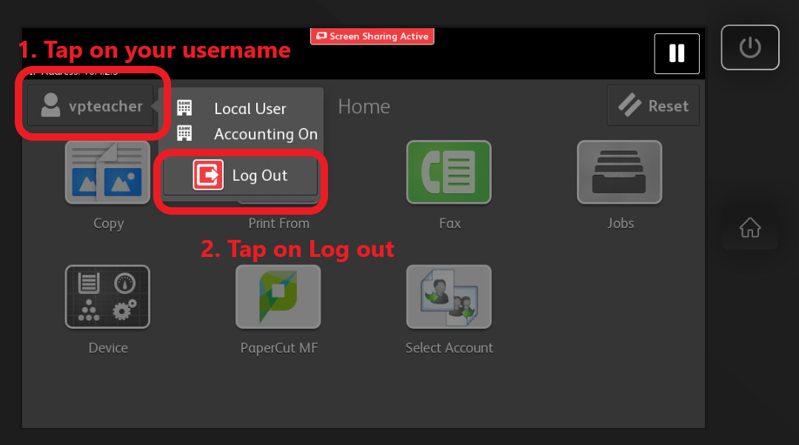Screen dimensions: 799x445
Task: Select Accounting On in the popup
Action: (x=265, y=134)
